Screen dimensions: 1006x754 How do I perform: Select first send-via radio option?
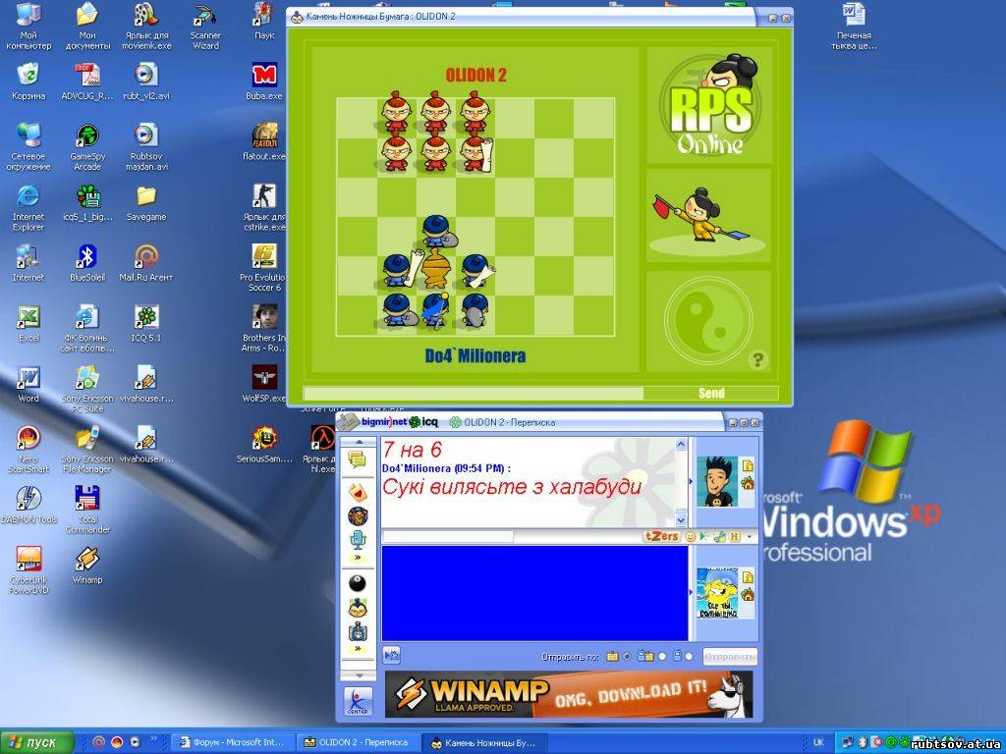point(627,657)
